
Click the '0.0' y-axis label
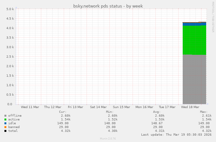coord(10,104)
